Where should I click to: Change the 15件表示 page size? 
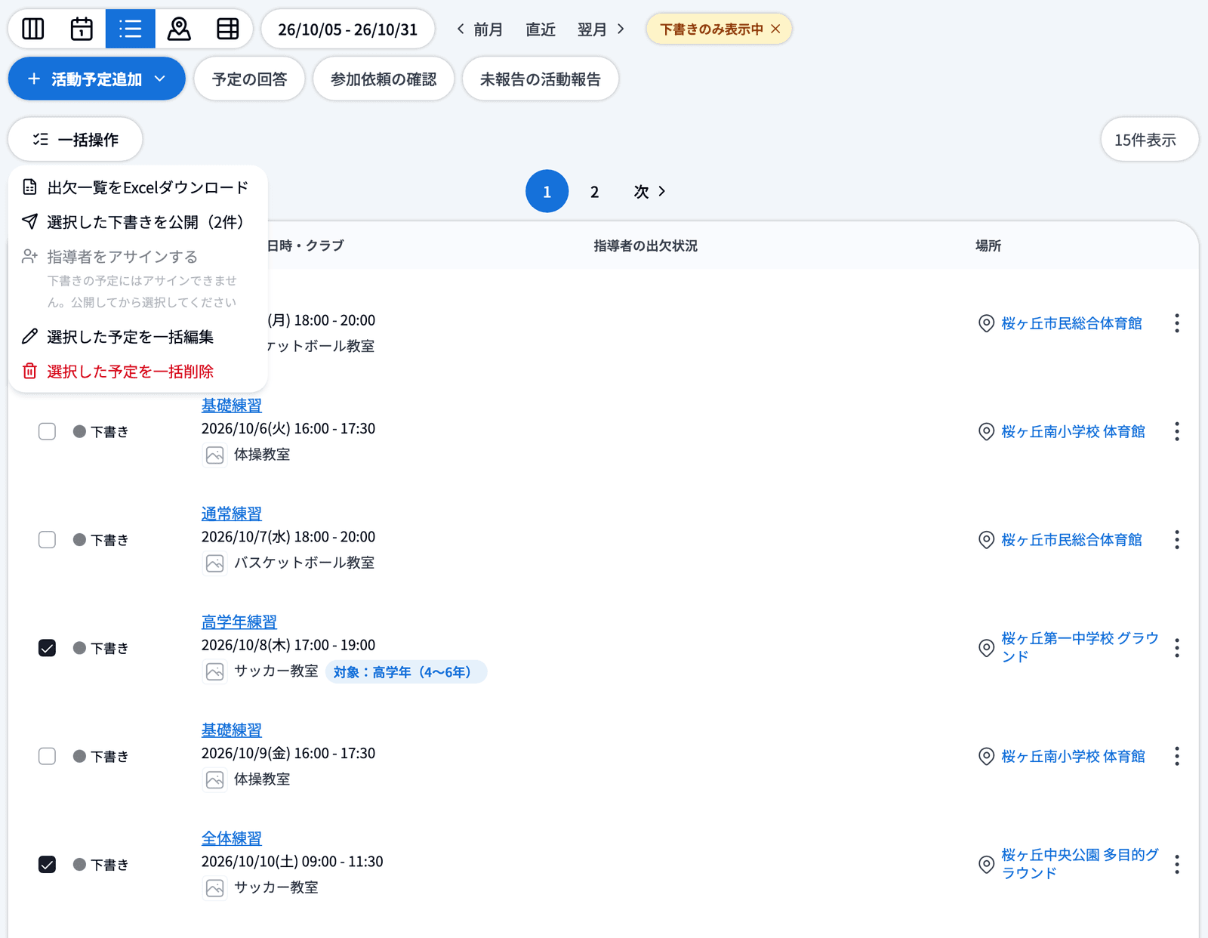click(x=1149, y=139)
